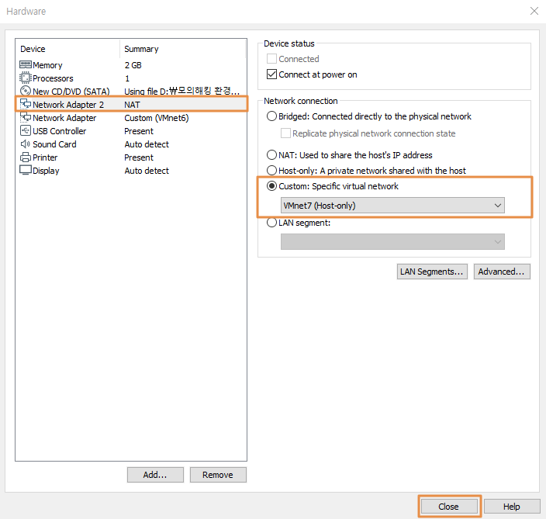The height and width of the screenshot is (519, 546).
Task: Select the Display row label
Action: 46,171
